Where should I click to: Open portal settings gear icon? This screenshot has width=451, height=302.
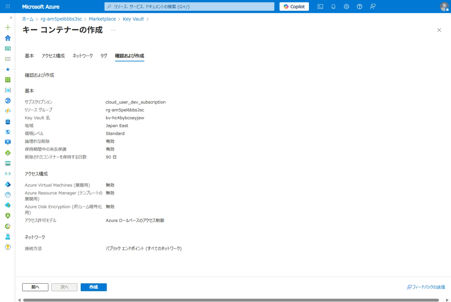[x=346, y=6]
